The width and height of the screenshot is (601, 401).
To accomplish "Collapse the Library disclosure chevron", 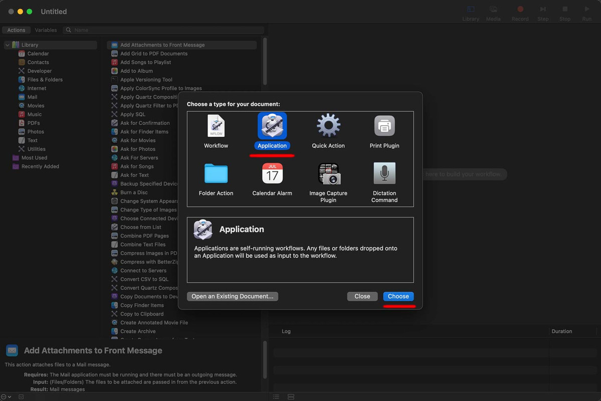I will (8, 45).
